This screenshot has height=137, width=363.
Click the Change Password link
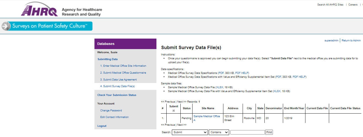111,111
